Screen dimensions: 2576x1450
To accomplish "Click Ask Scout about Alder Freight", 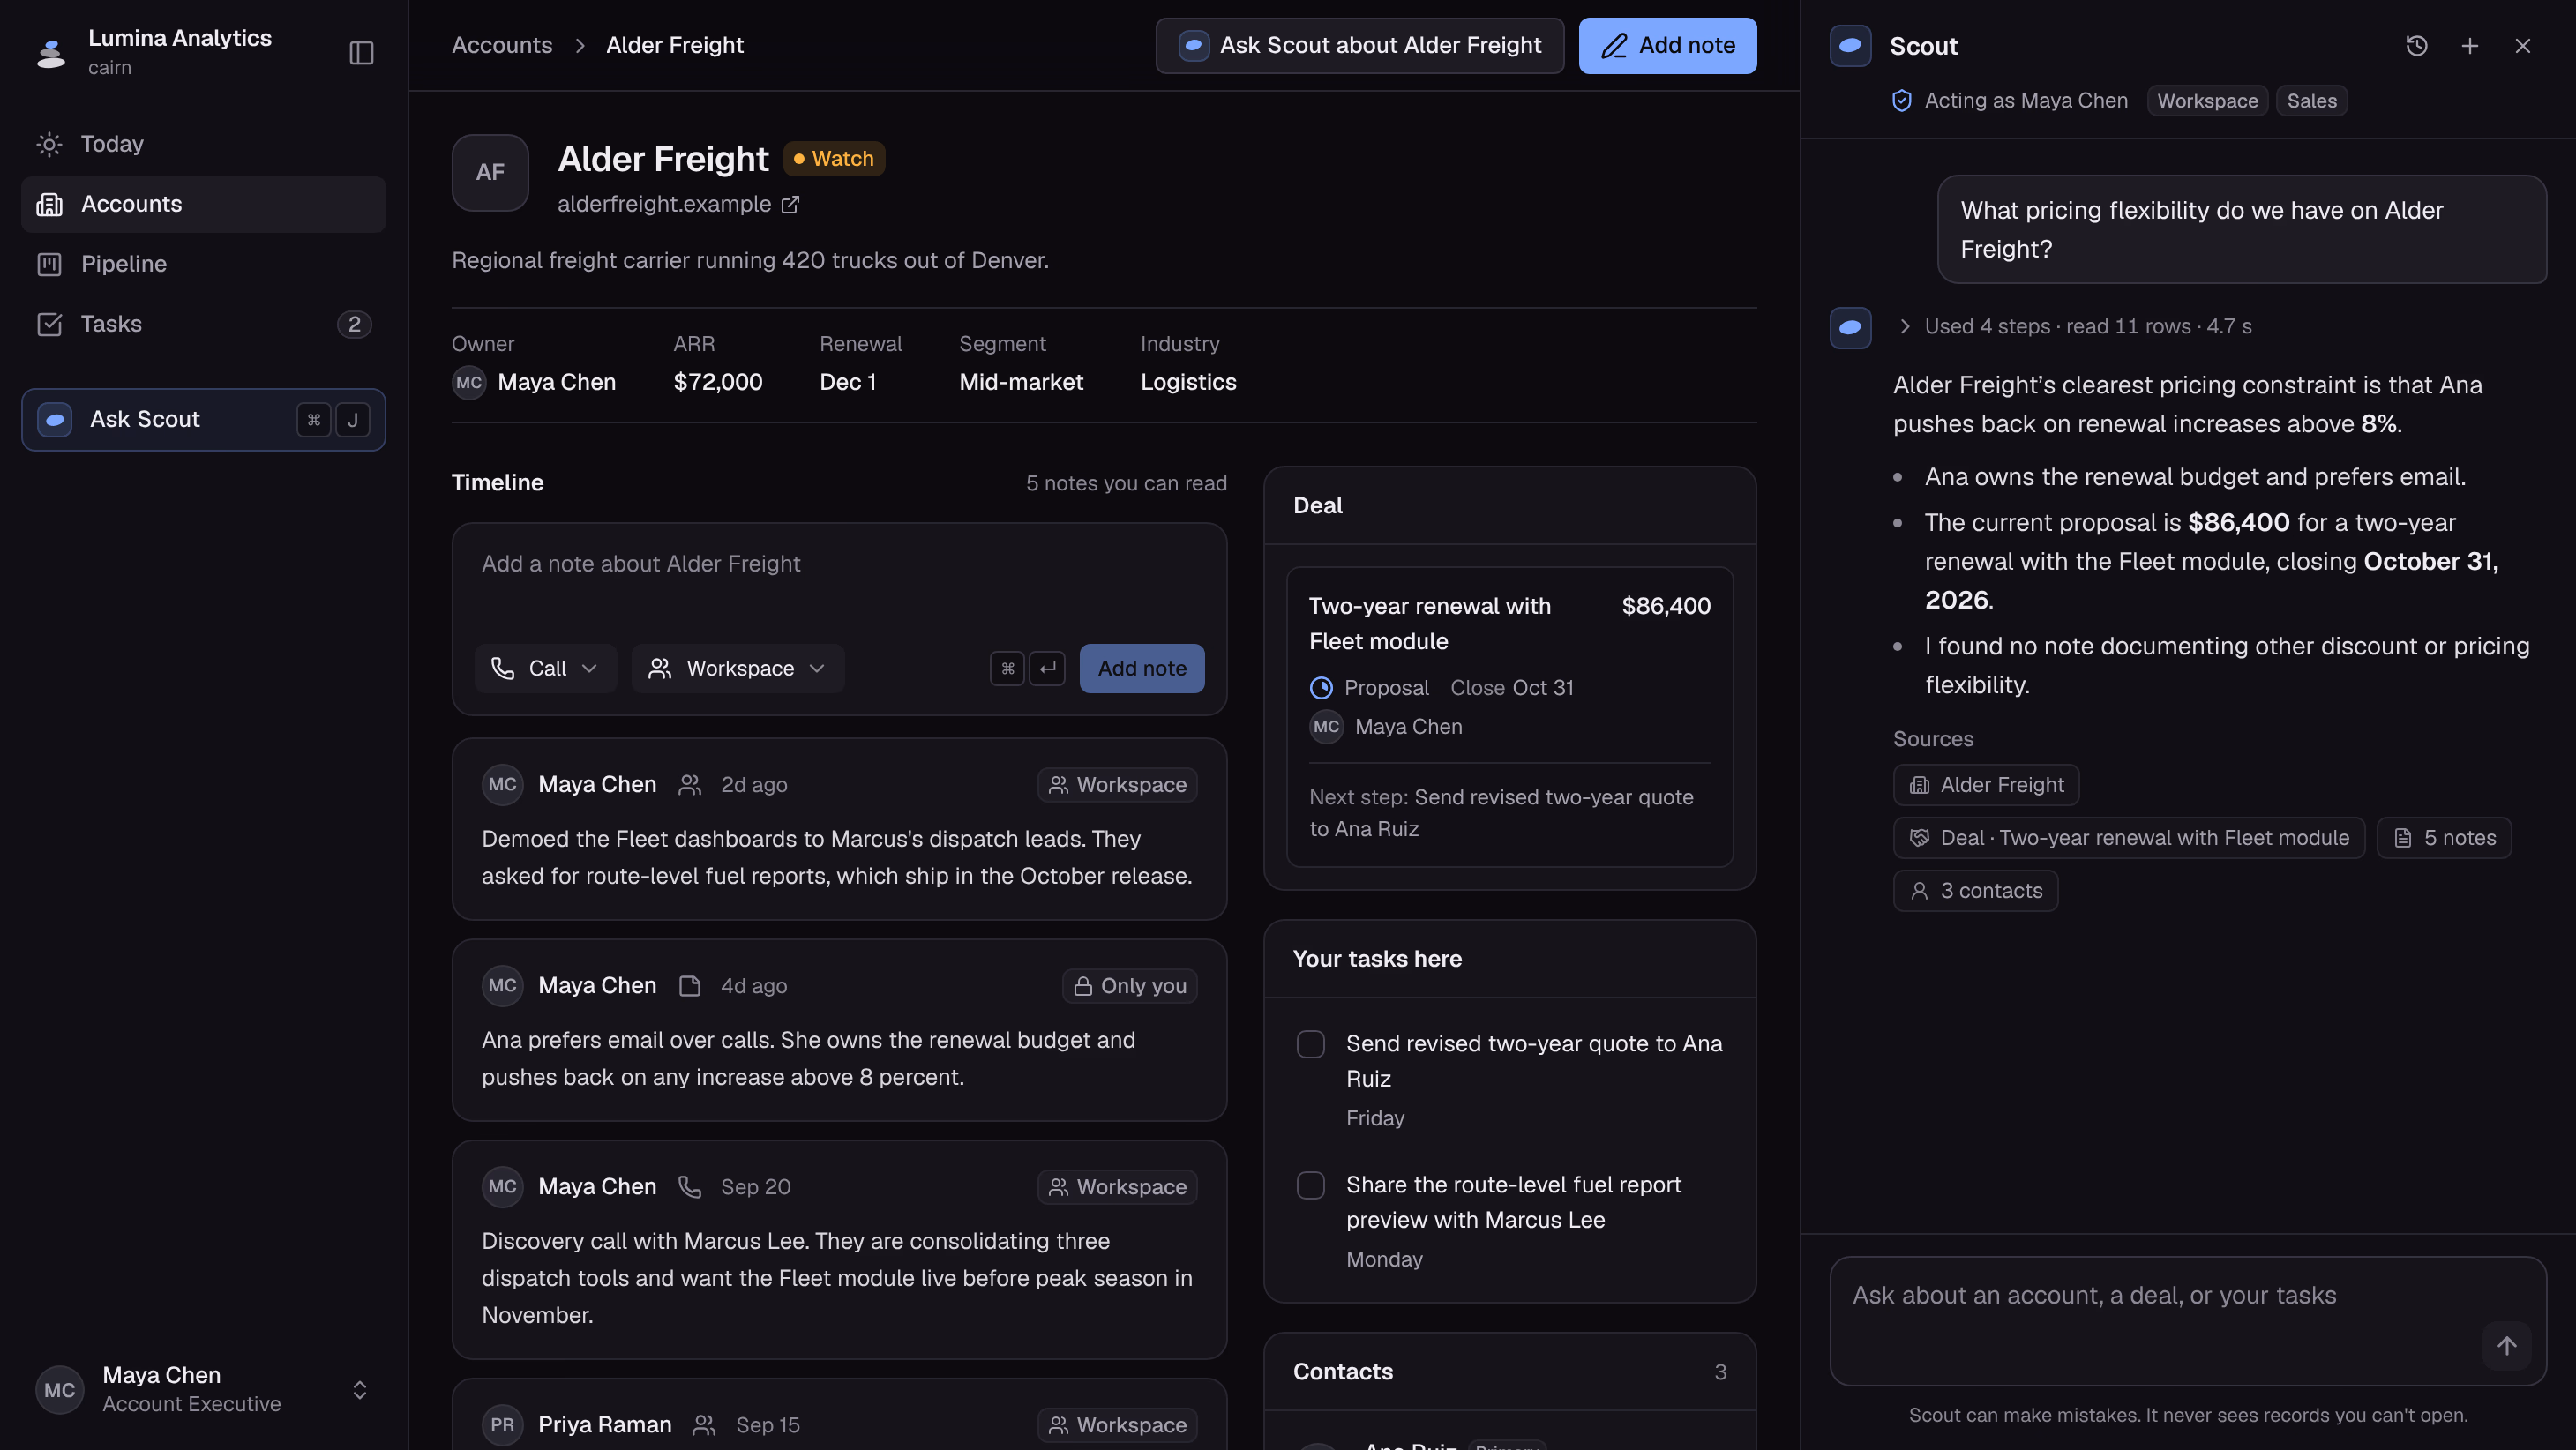I will [1360, 45].
